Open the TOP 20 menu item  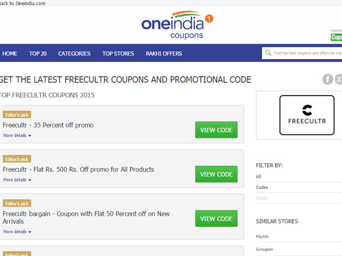click(38, 53)
